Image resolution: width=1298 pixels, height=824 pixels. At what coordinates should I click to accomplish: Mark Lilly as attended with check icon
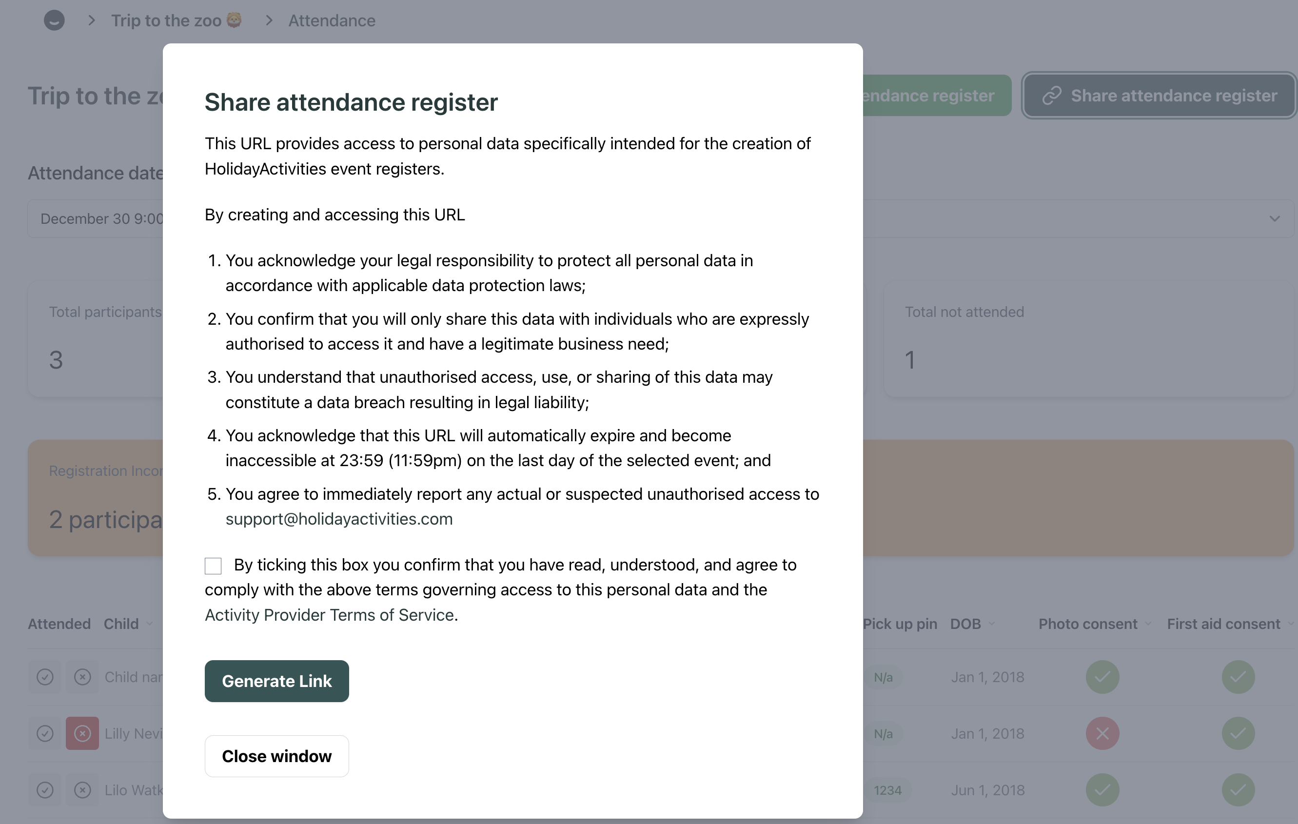(x=45, y=733)
